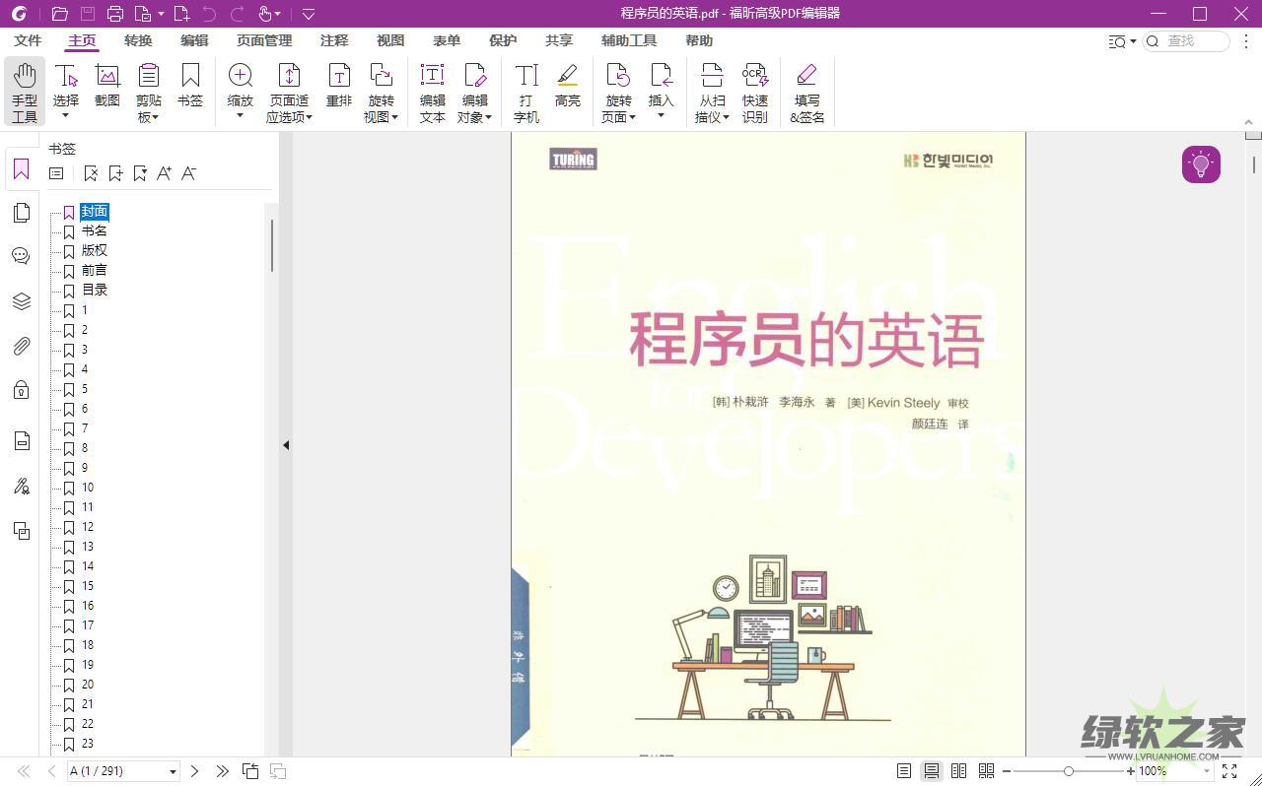Collapse the bookmark side panel arrow

point(286,445)
